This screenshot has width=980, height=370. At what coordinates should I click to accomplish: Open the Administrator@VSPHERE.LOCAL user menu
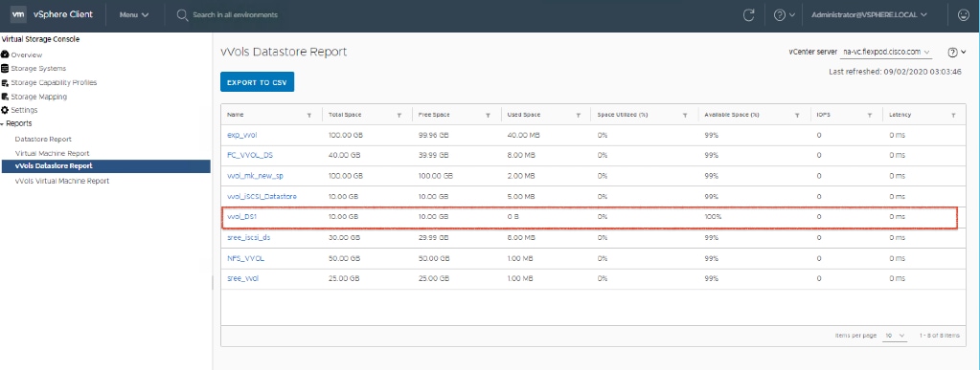869,15
